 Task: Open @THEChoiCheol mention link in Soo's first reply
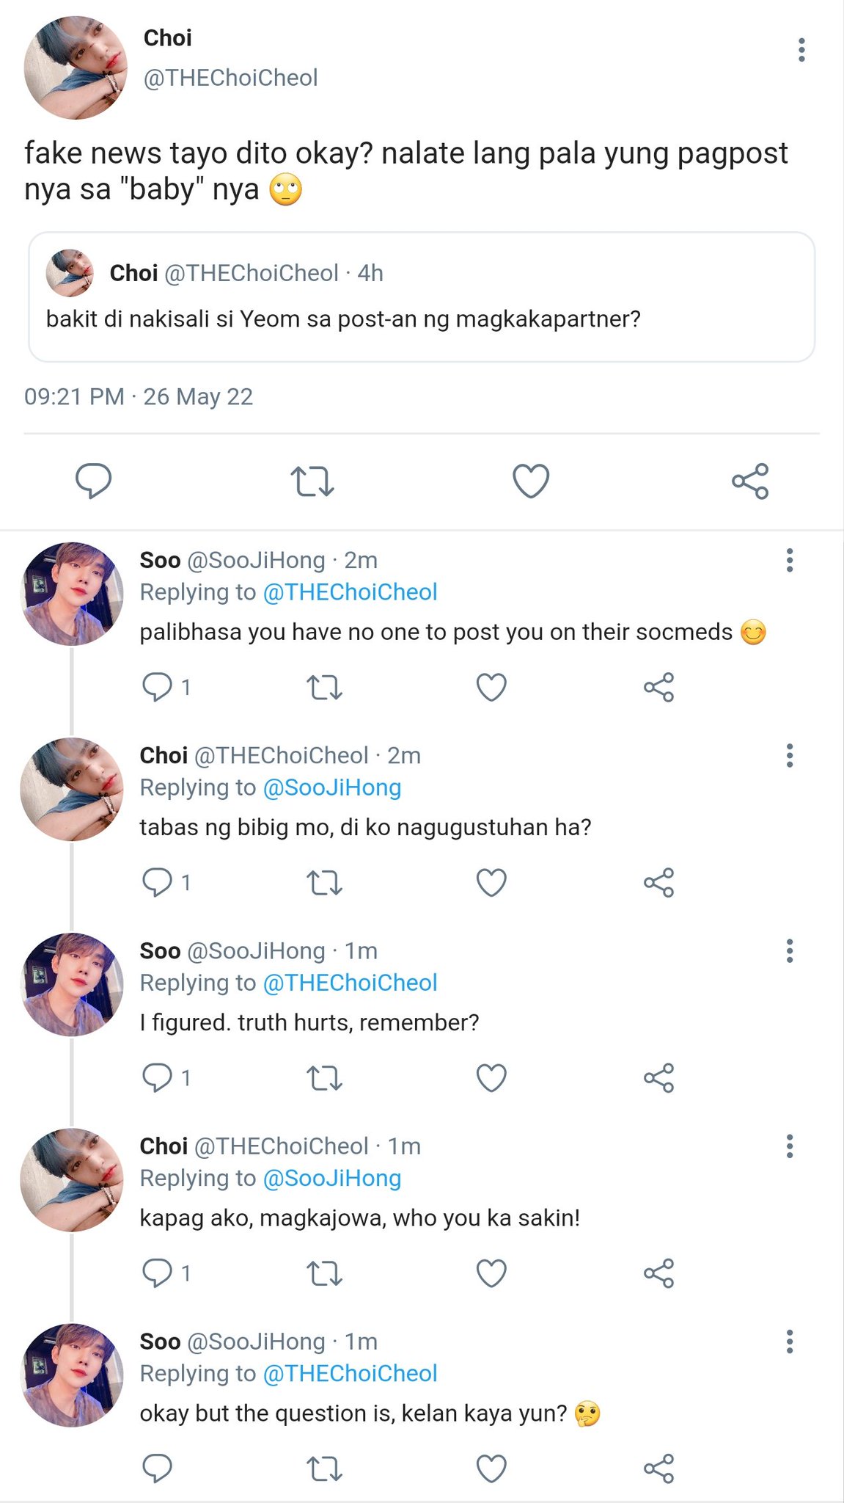pyautogui.click(x=350, y=592)
